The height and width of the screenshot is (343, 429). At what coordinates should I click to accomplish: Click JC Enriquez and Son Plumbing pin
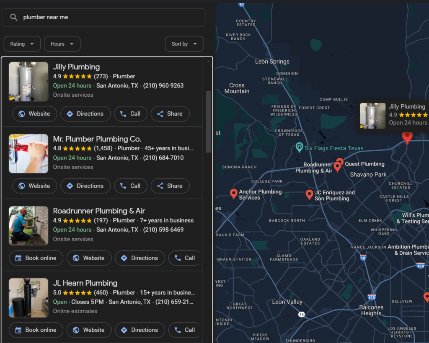[309, 194]
